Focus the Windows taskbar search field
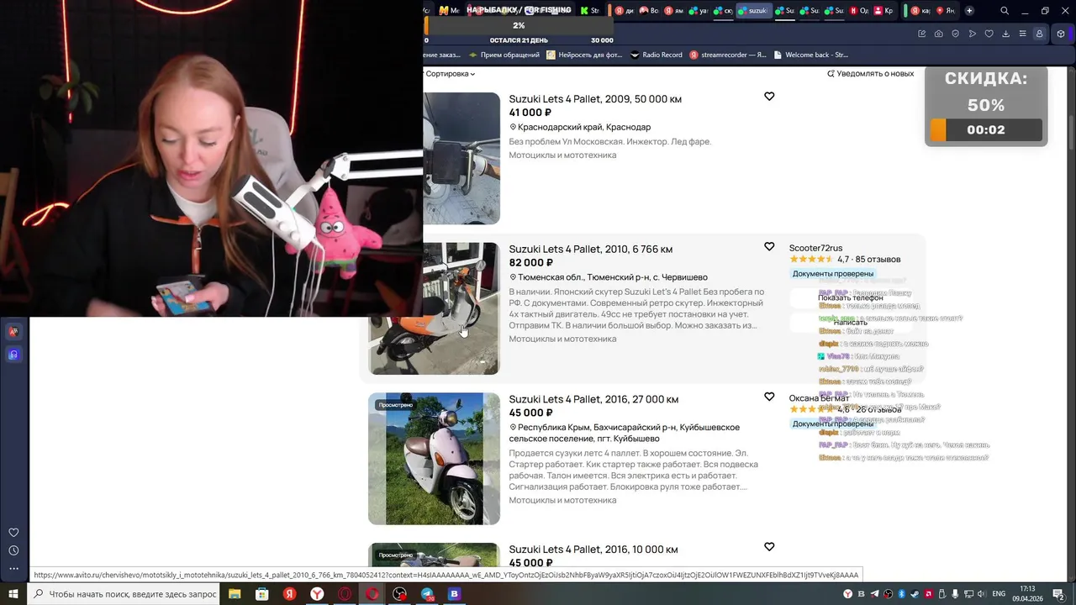The width and height of the screenshot is (1076, 605). (x=124, y=594)
